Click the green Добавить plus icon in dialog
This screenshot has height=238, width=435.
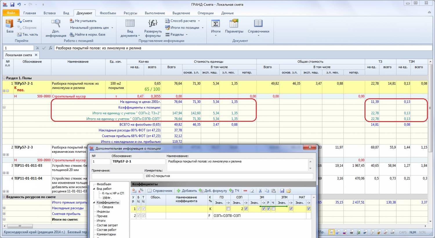[x=179, y=191]
